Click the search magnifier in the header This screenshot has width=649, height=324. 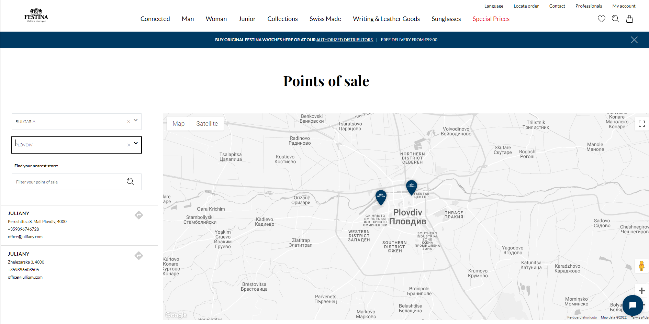tap(615, 19)
